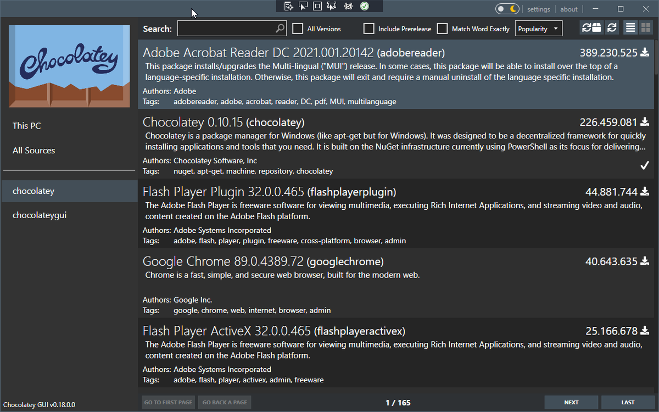
Task: Open Google Chrome 89.0.4389.72 package title
Action: point(263,261)
